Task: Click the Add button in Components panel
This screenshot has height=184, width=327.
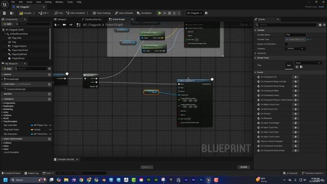Action: point(7,24)
